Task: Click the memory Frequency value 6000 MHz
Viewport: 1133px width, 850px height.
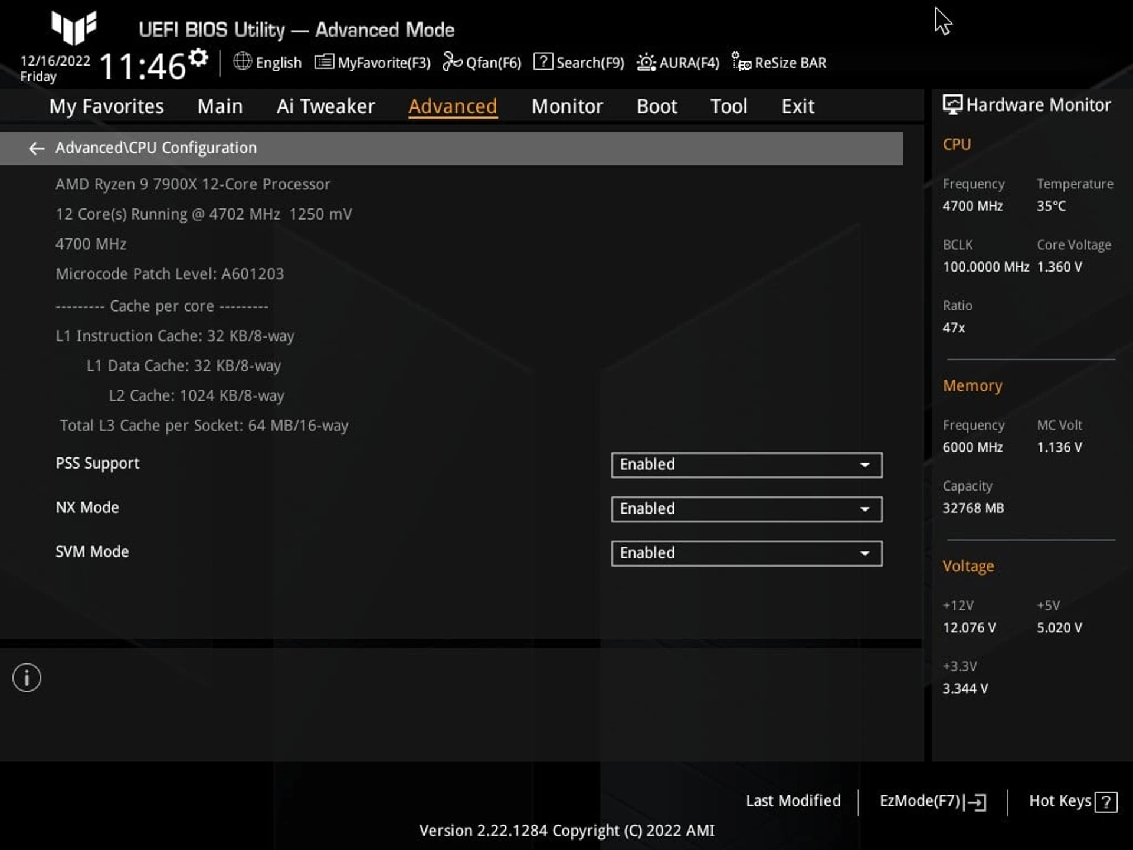Action: [972, 447]
